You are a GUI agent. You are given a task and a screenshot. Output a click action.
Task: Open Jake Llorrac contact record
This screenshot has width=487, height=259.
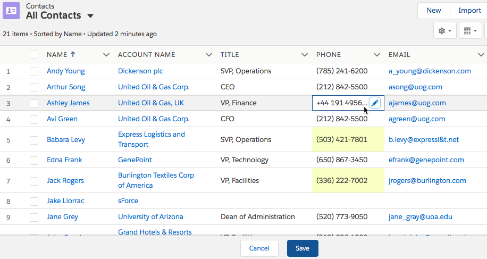click(x=65, y=200)
